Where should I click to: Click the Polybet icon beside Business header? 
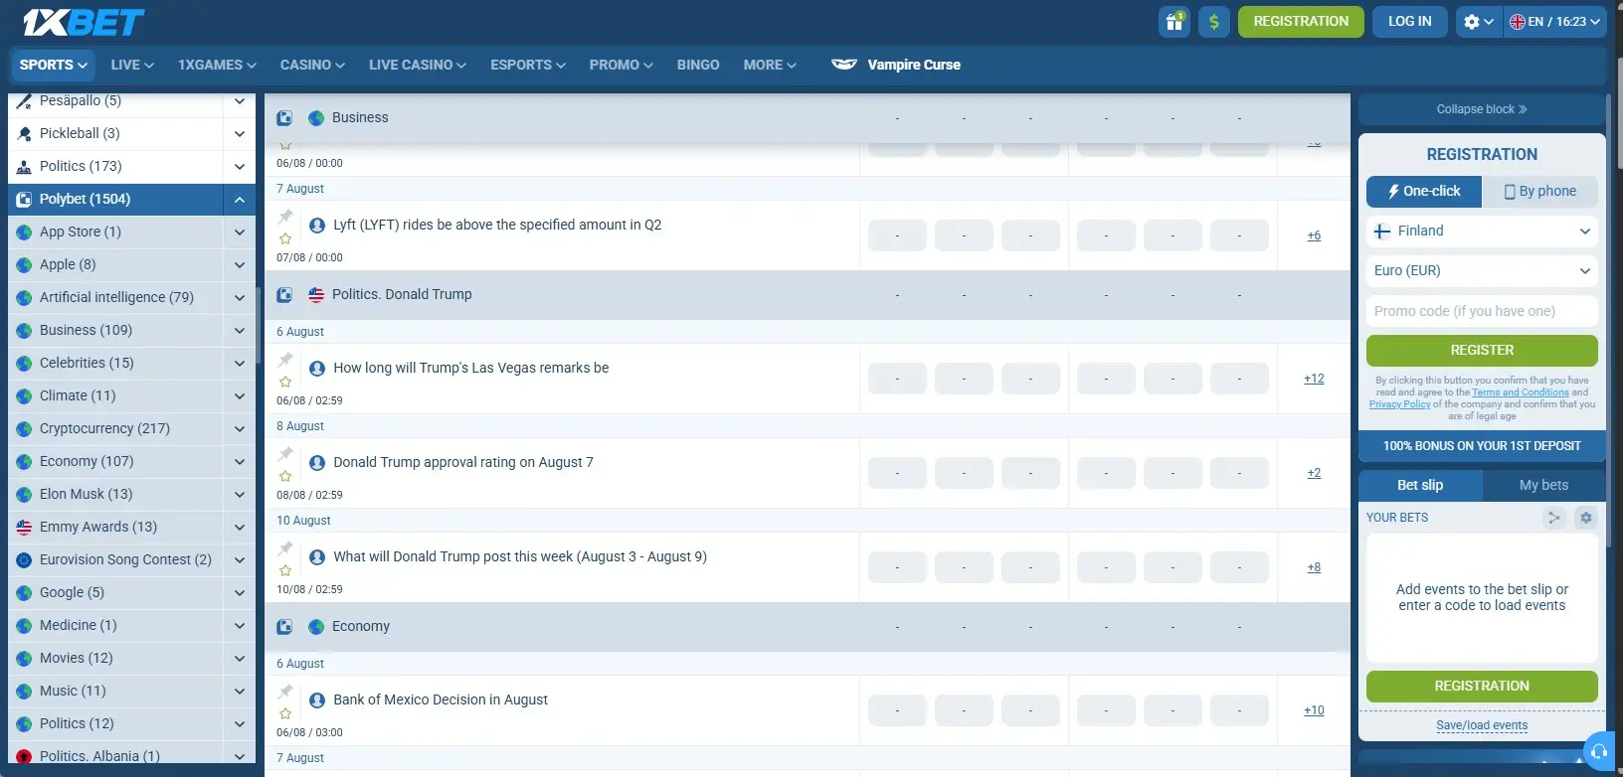click(x=284, y=118)
